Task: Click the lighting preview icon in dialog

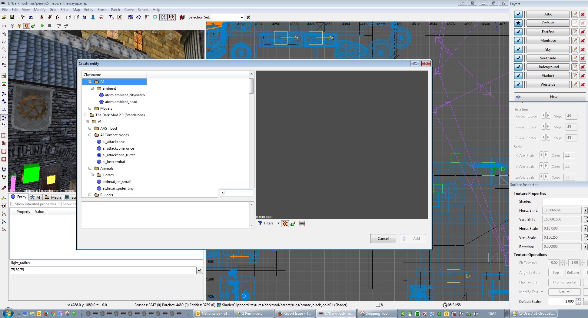Action: click(x=293, y=224)
